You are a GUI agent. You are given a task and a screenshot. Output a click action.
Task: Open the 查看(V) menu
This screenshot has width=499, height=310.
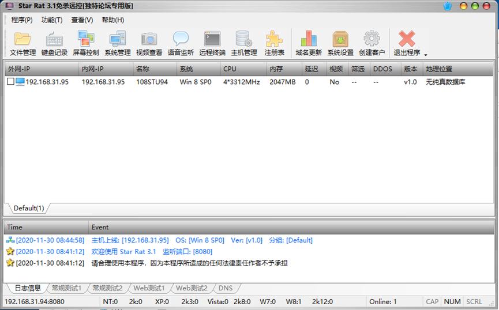coord(82,20)
